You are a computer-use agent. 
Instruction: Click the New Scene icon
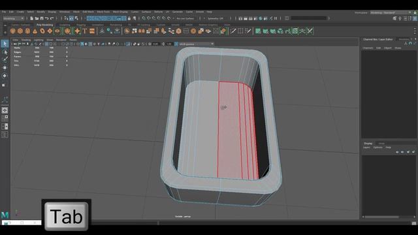click(x=31, y=18)
